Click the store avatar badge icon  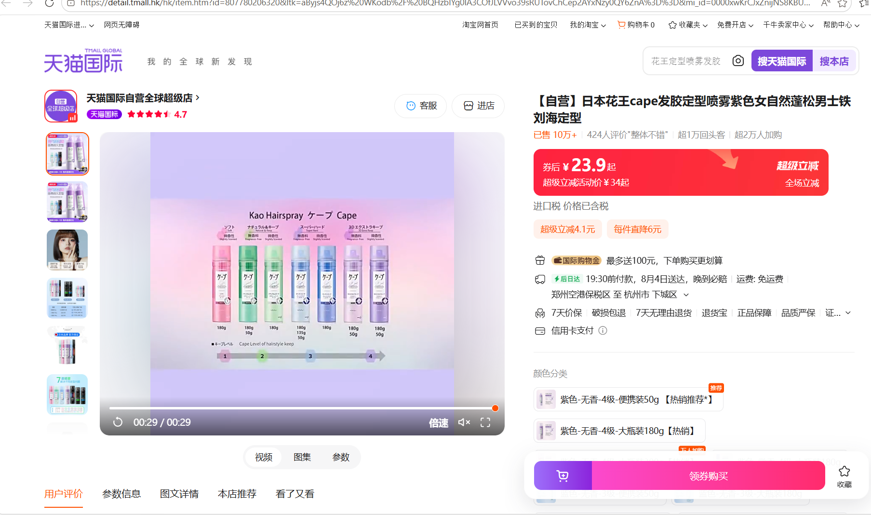click(x=61, y=106)
